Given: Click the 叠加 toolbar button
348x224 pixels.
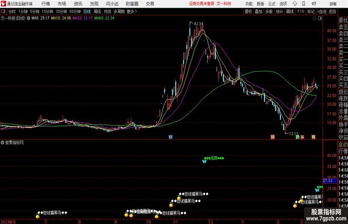Looking at the screenshot, I should [259, 11].
